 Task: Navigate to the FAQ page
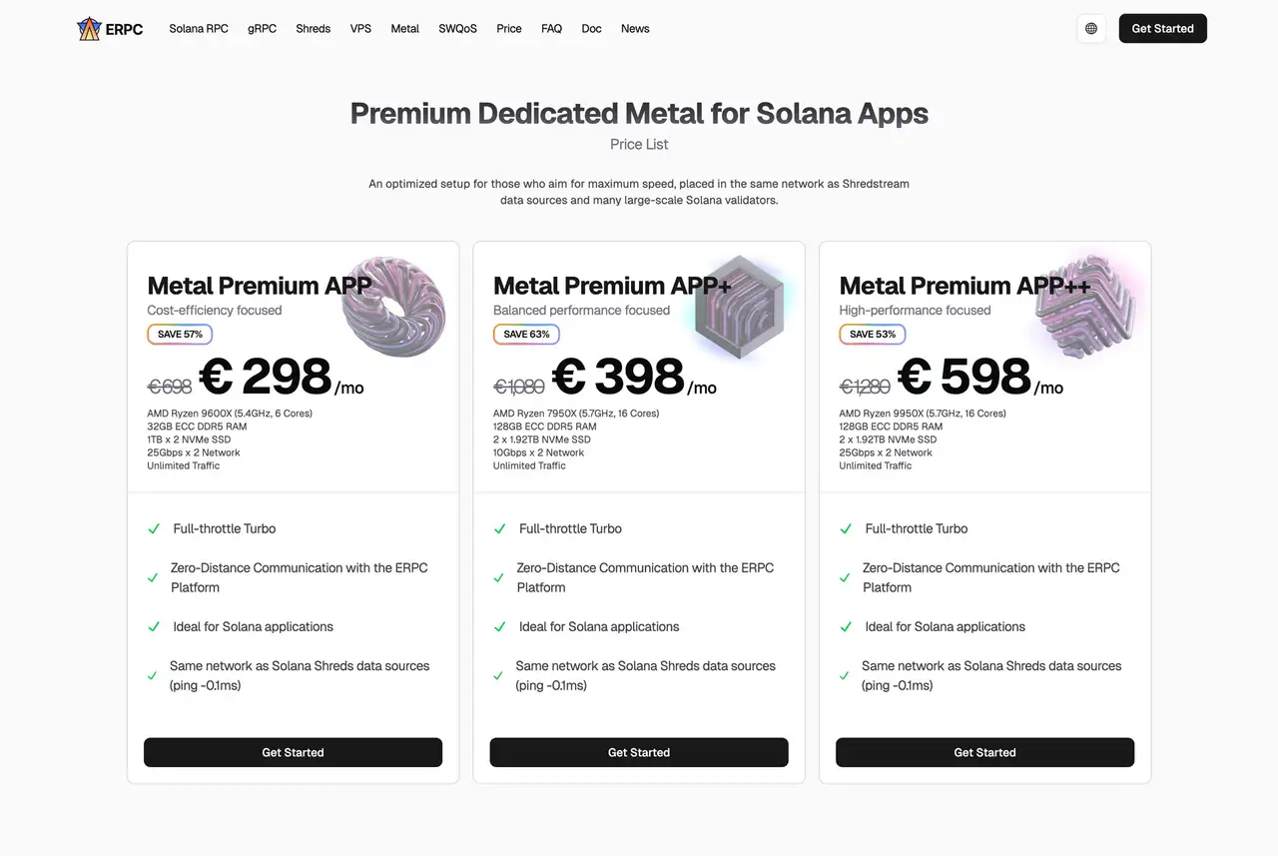click(551, 28)
